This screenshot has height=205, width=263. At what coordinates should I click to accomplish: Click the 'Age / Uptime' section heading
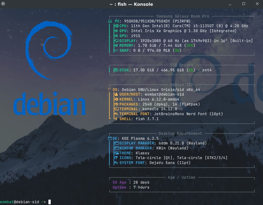181,177
